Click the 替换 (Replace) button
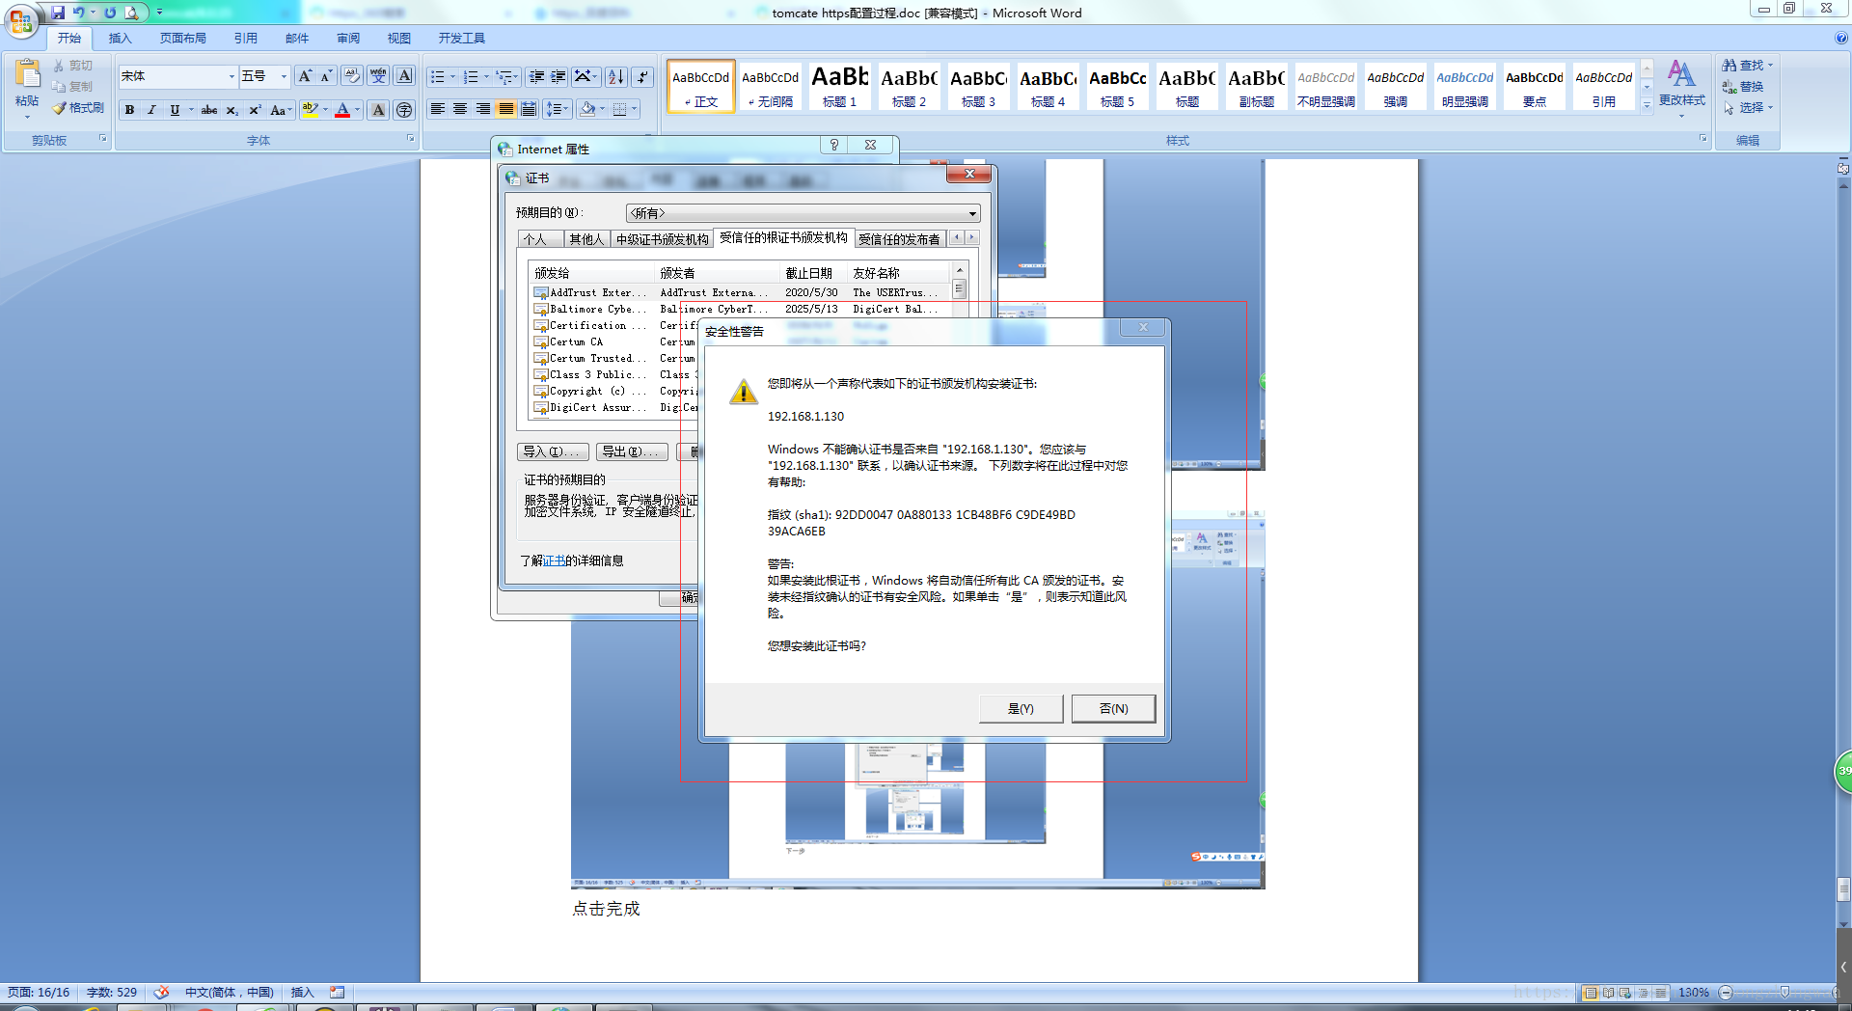The height and width of the screenshot is (1011, 1852). [x=1744, y=87]
